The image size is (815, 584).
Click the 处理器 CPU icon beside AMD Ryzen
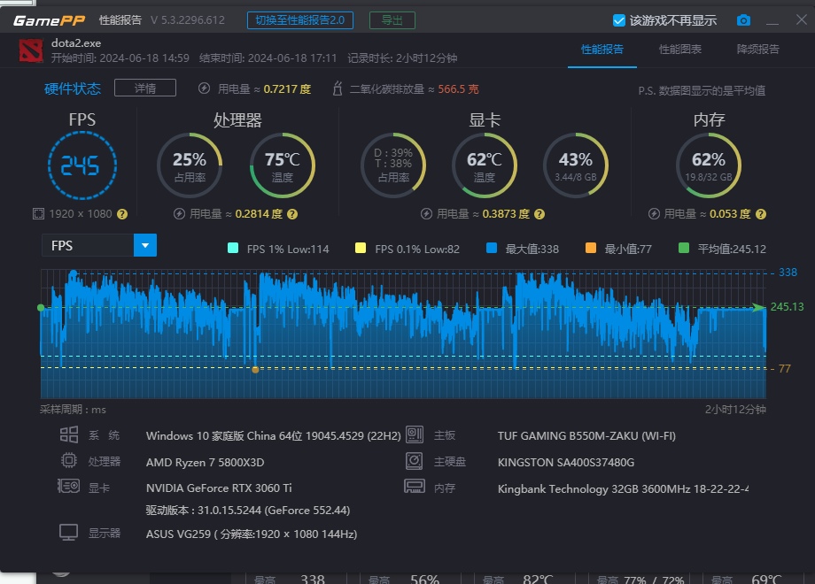click(71, 461)
